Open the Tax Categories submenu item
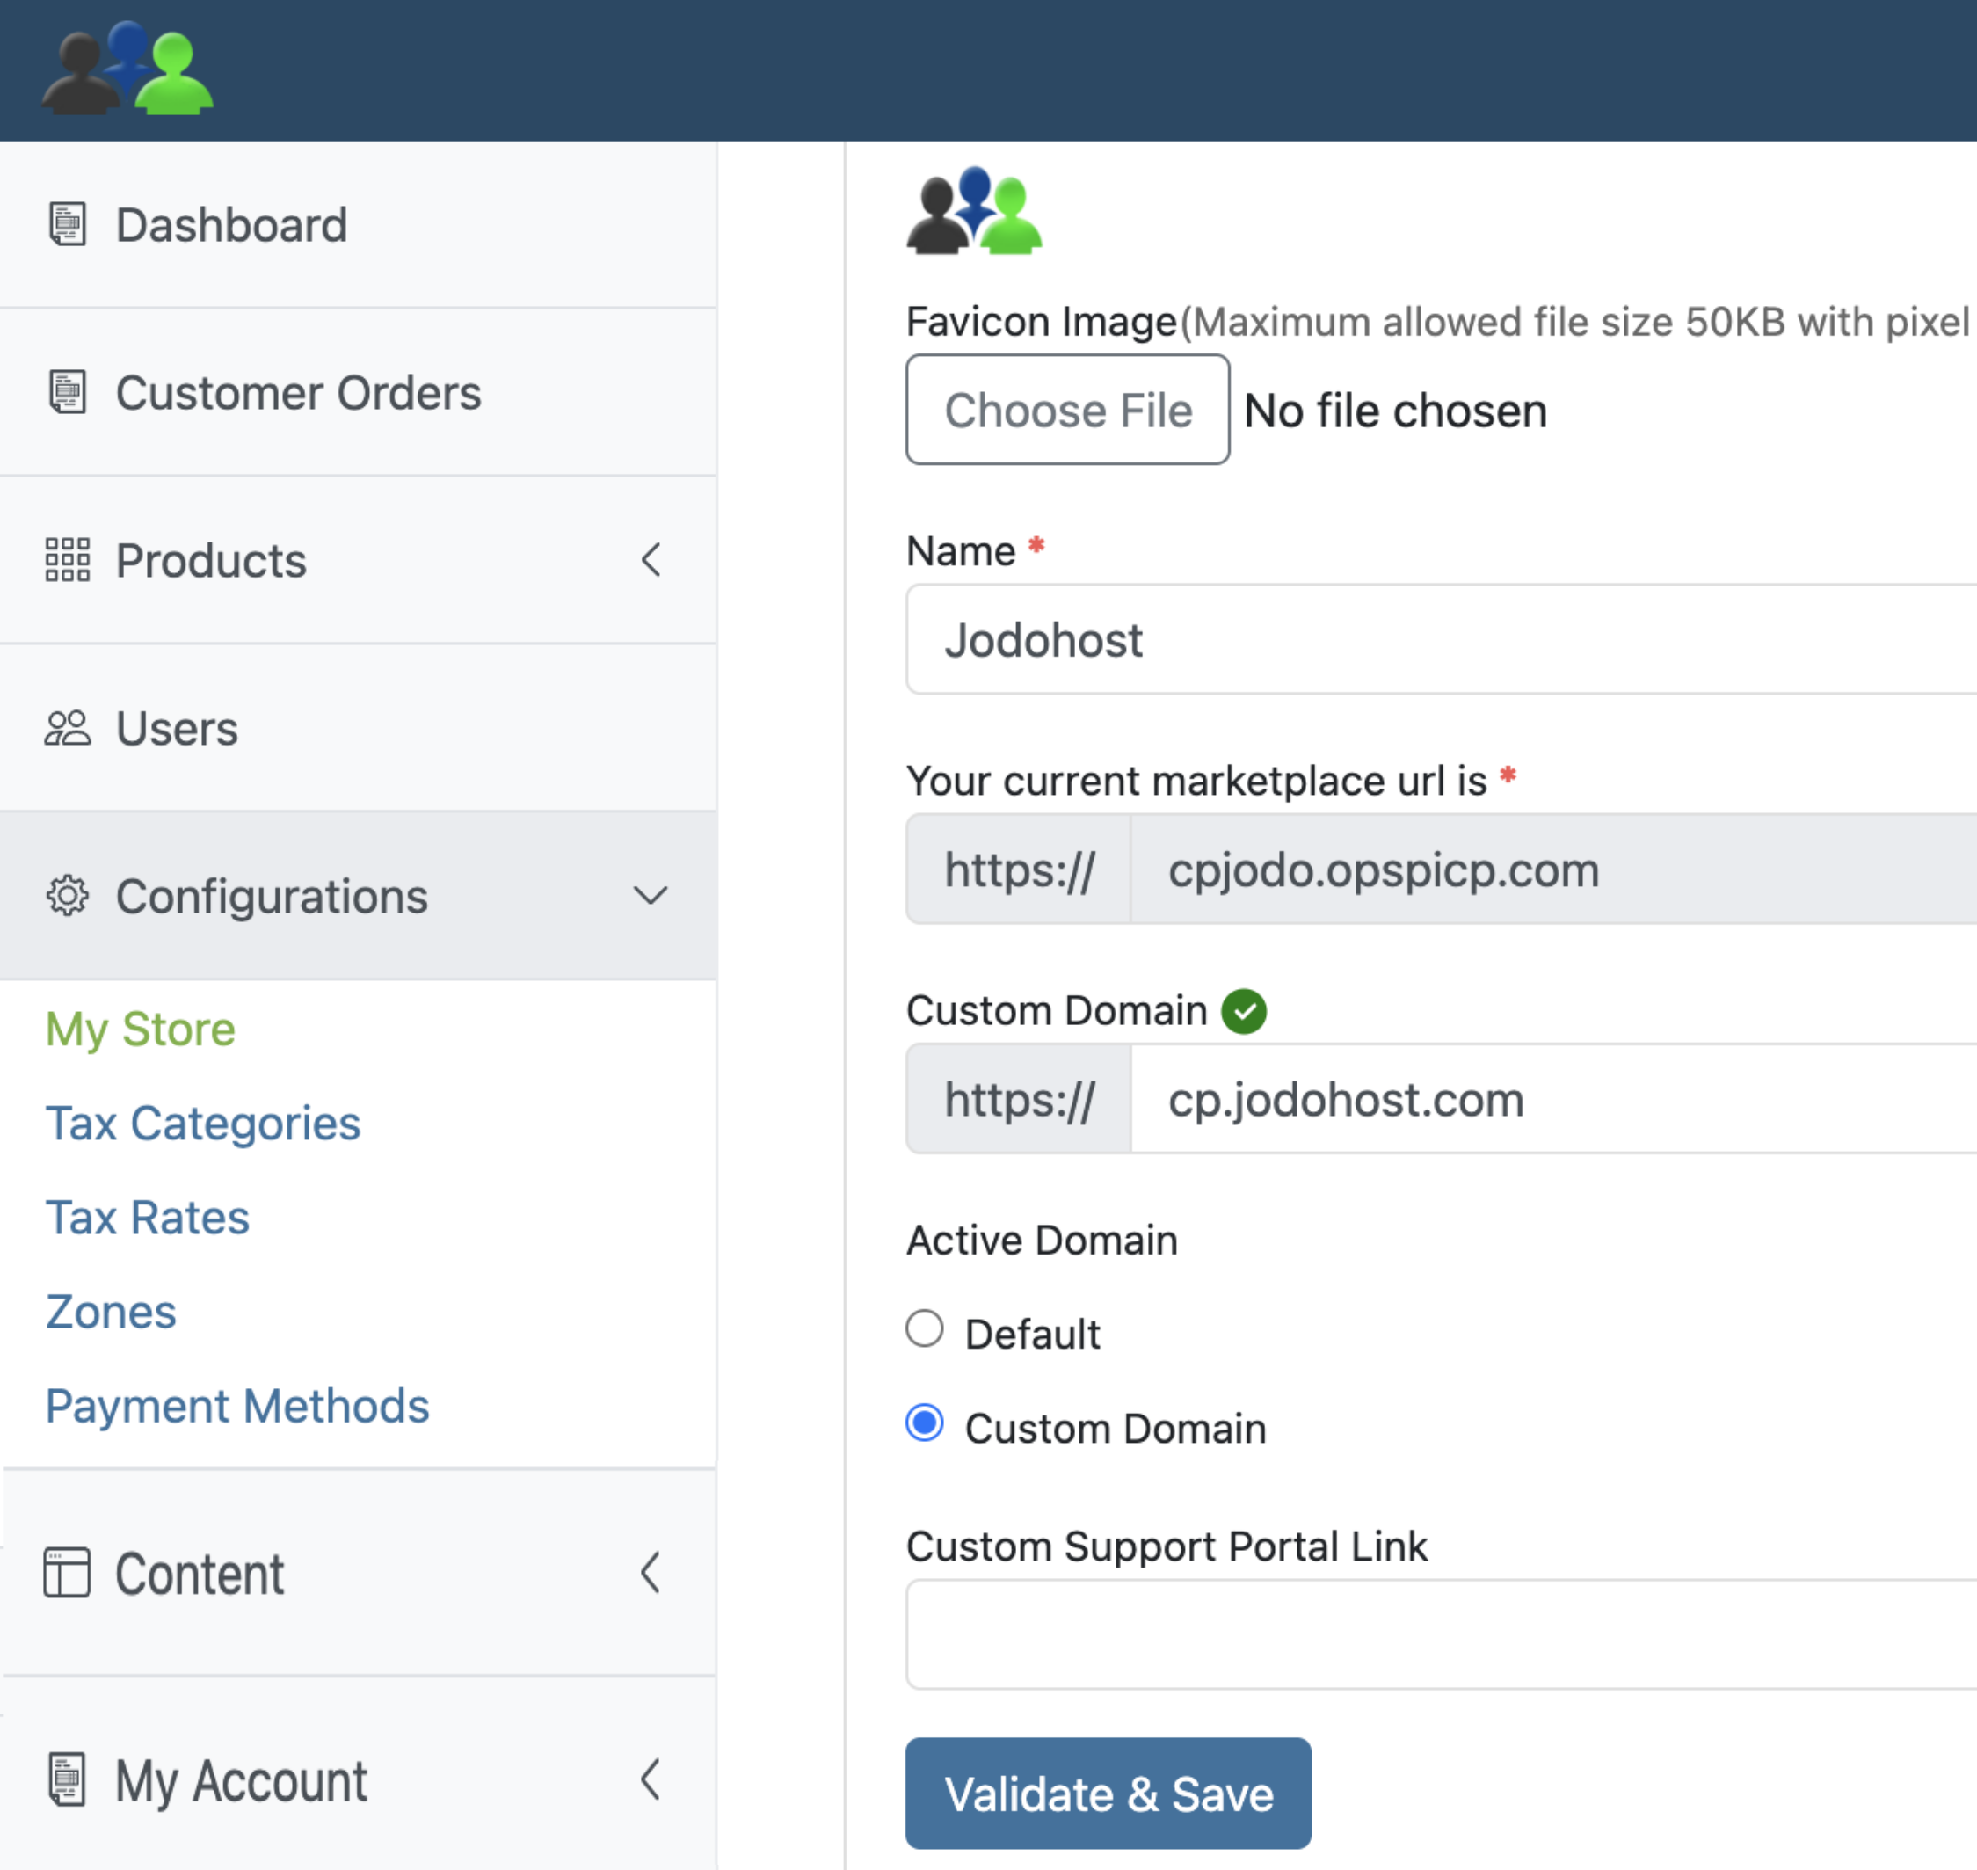This screenshot has width=1977, height=1870. 202,1124
